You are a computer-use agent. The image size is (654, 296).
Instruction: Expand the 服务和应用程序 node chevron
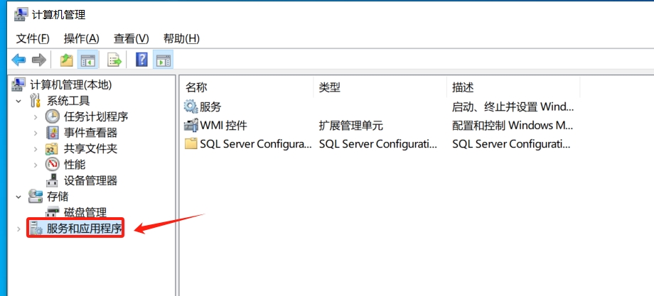pos(18,229)
